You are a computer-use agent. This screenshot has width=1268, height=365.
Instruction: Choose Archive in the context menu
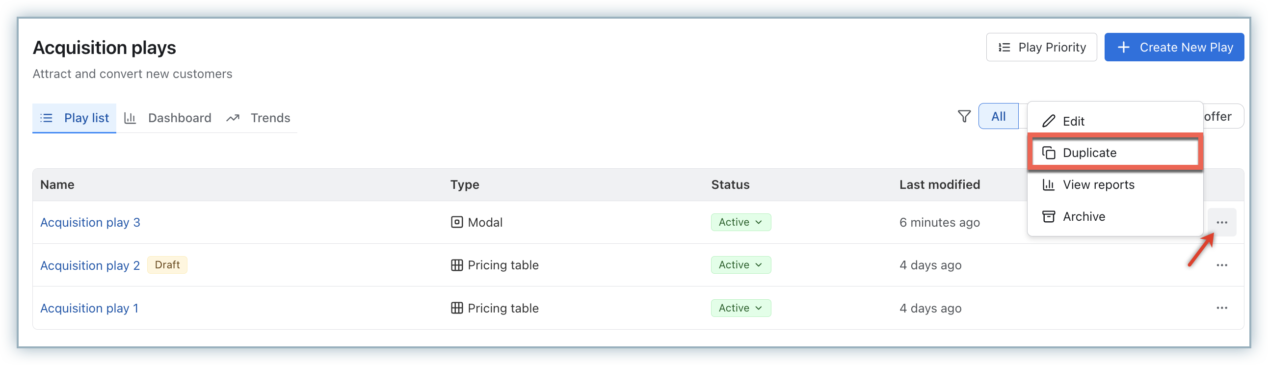click(x=1083, y=216)
